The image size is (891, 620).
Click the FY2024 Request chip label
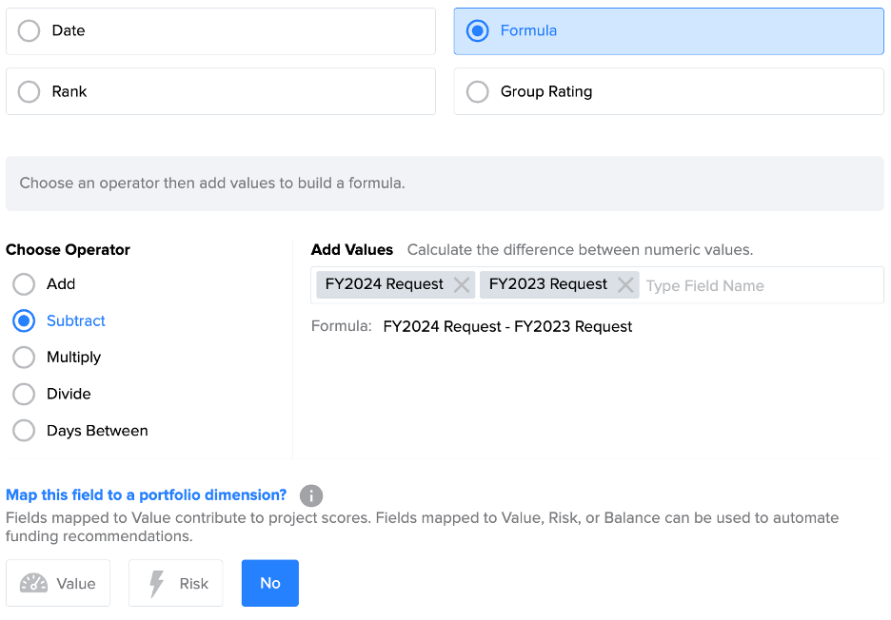click(x=385, y=284)
